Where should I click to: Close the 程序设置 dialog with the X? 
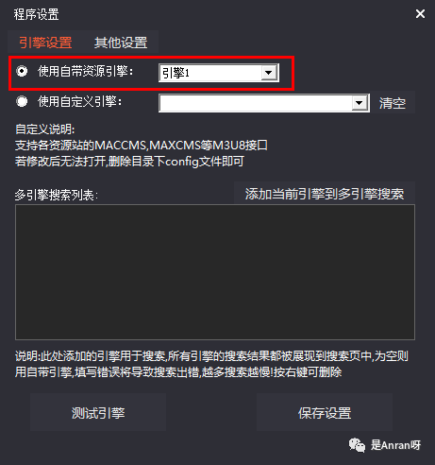(420, 14)
